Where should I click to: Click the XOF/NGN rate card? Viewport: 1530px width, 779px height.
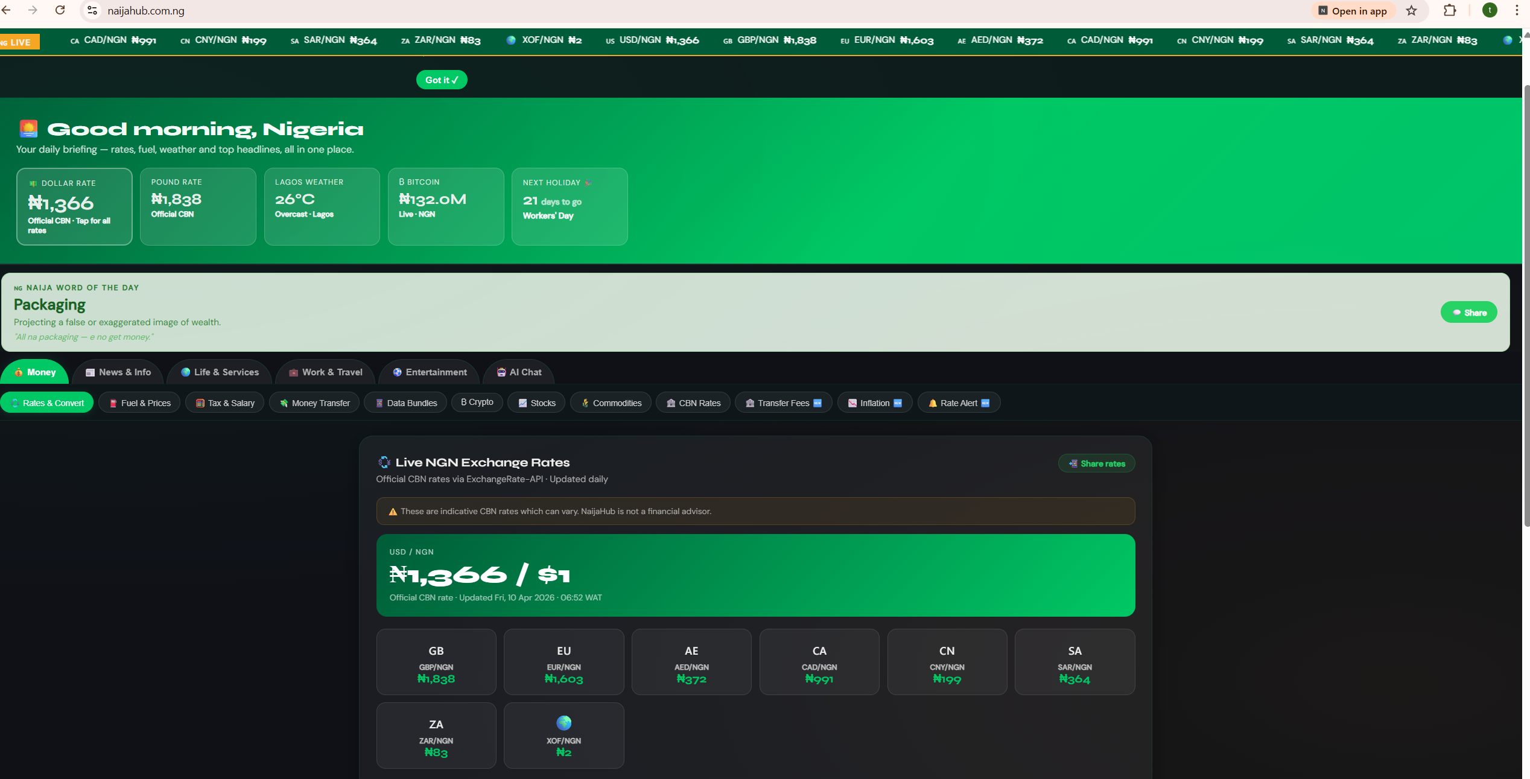tap(563, 736)
